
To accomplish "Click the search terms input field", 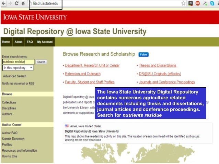I will pos(18,62).
